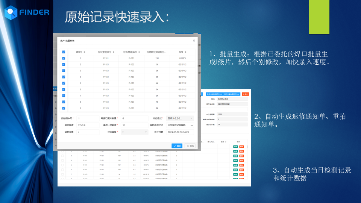Click the 评片日期 date picker field
Viewport: 361px width, 203px height.
(x=179, y=132)
